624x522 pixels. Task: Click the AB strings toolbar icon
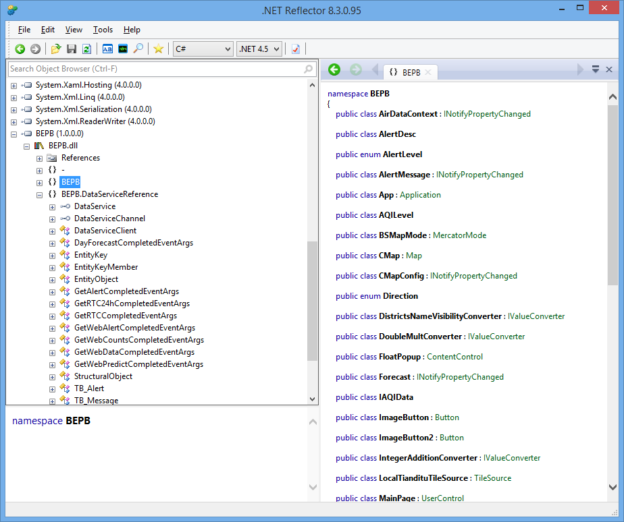(x=107, y=49)
